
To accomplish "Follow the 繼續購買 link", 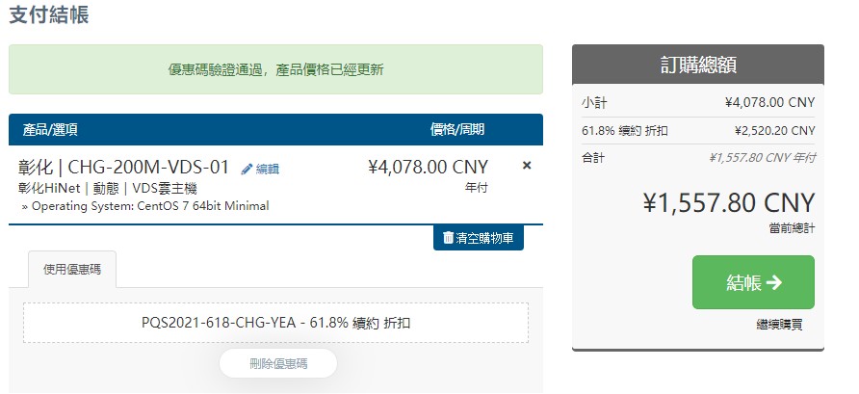I will (x=778, y=325).
